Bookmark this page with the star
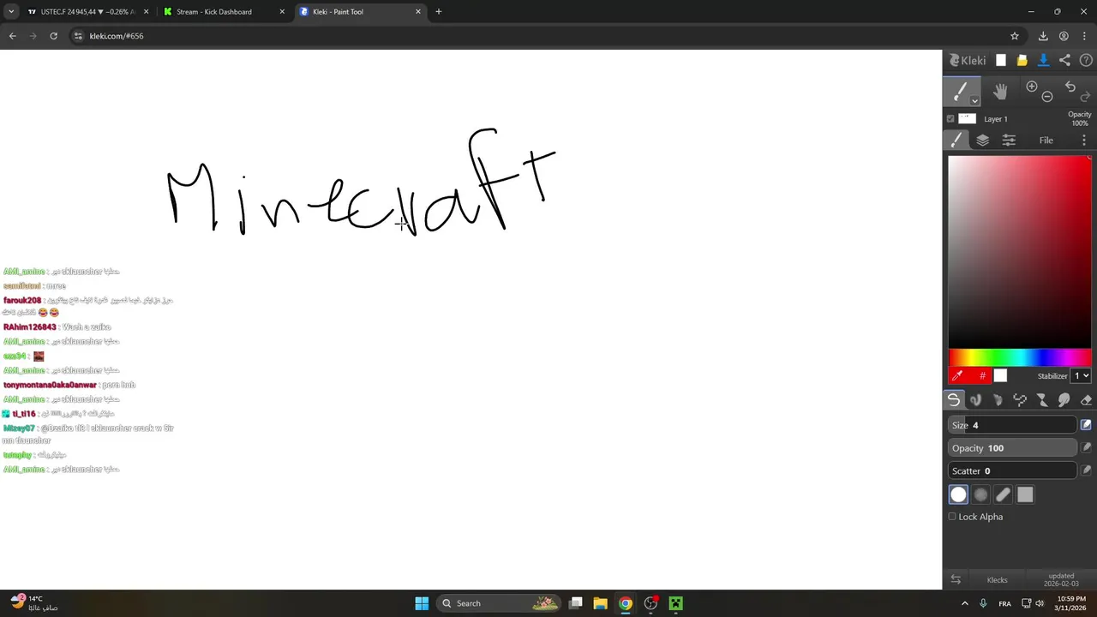Screen dimensions: 1097x617 1015,36
